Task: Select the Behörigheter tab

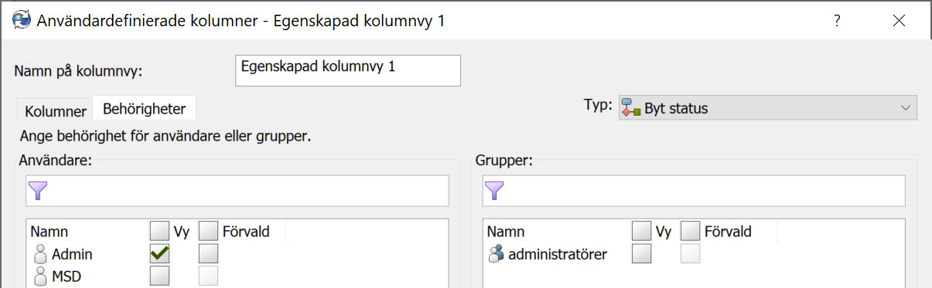Action: coord(145,107)
